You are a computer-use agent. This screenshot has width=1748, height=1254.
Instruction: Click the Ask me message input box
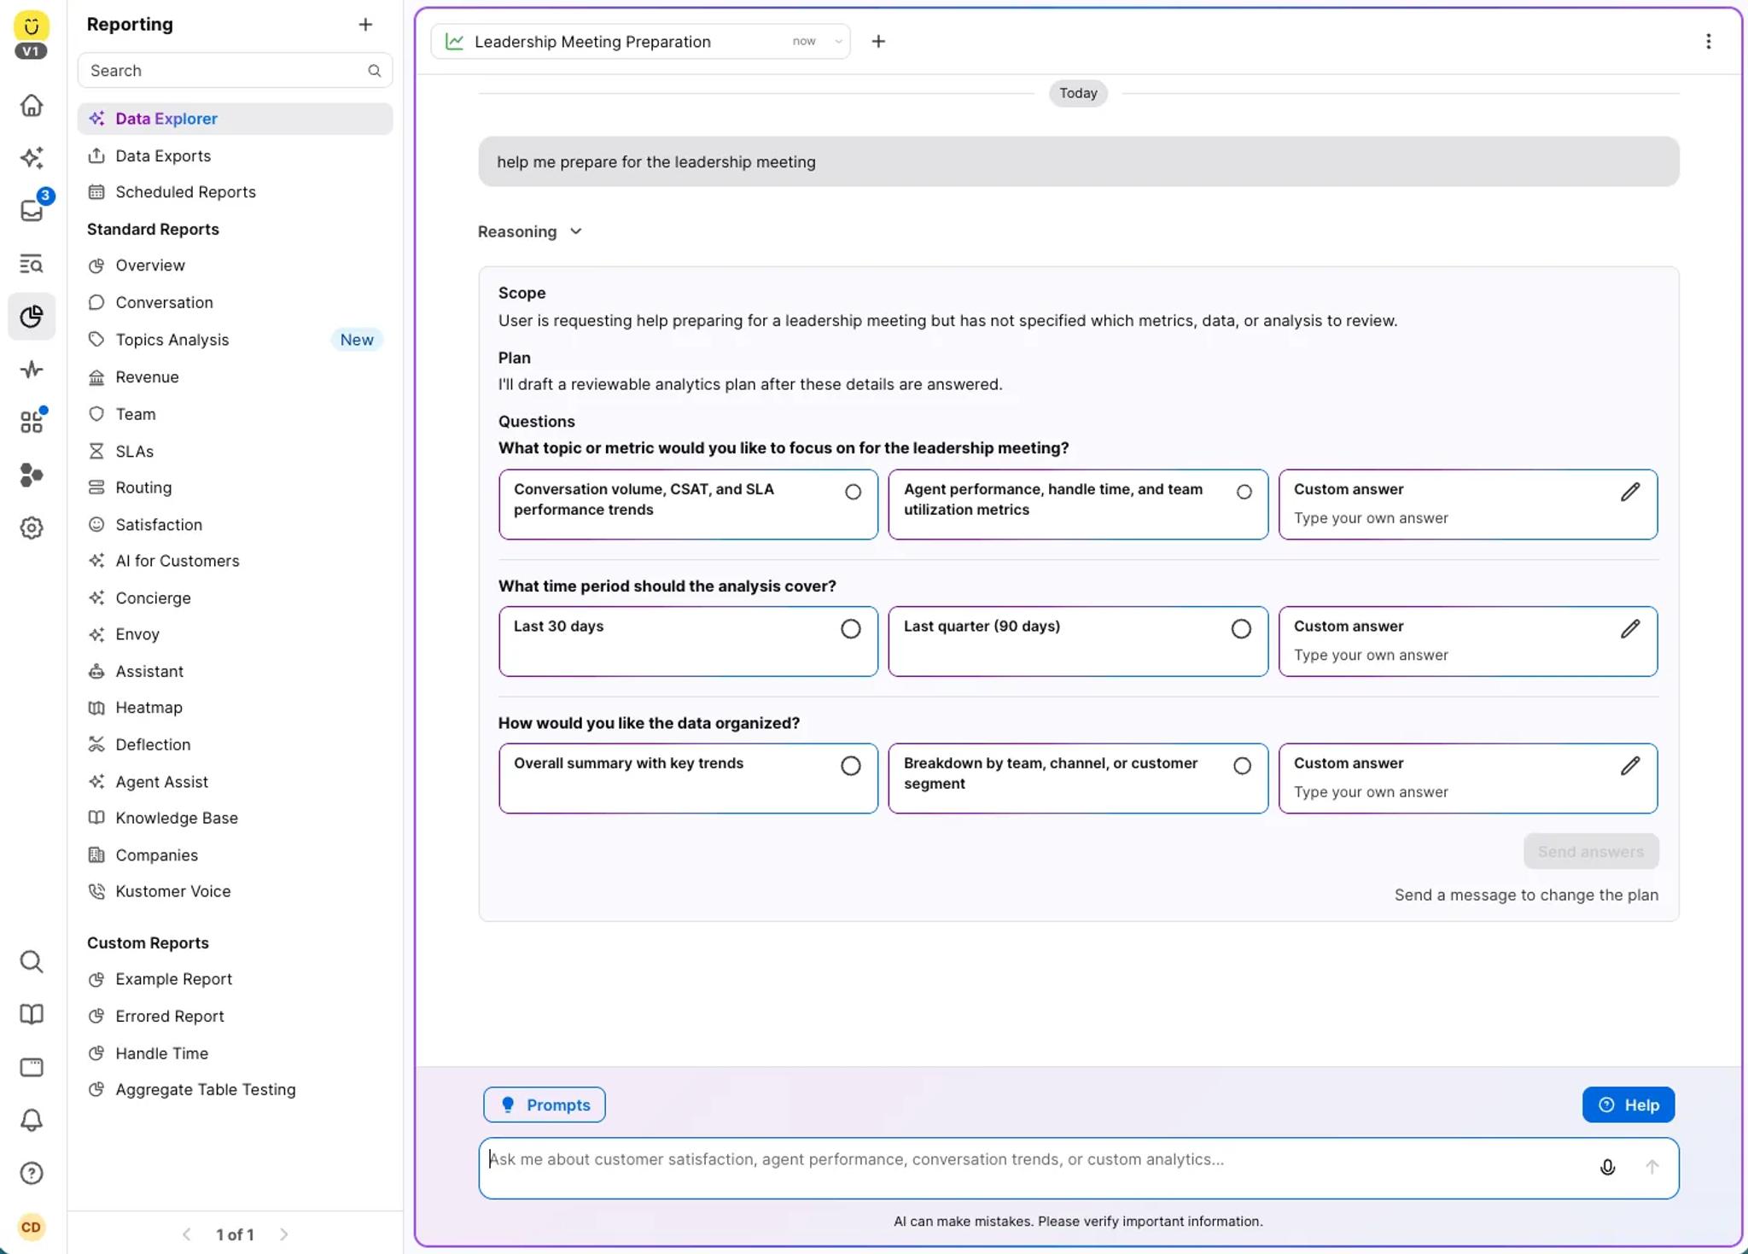point(1078,1168)
